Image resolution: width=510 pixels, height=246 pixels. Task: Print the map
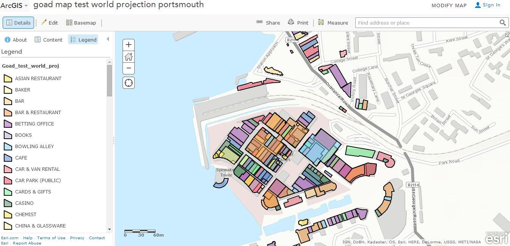point(298,23)
